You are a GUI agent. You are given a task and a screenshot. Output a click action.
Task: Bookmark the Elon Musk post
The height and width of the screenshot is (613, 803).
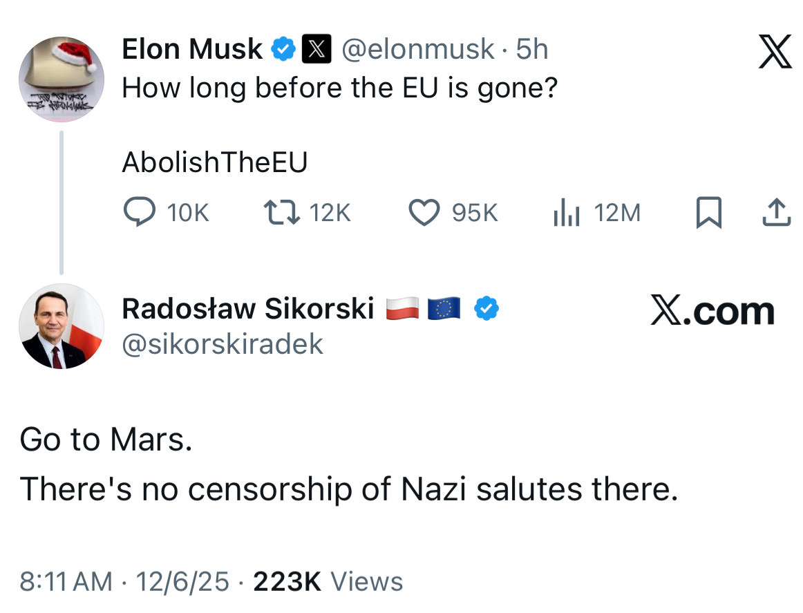click(x=708, y=213)
